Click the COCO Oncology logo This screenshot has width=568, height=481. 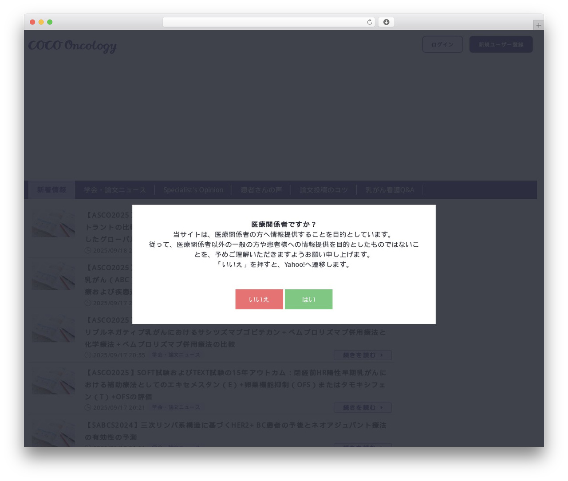(x=72, y=46)
